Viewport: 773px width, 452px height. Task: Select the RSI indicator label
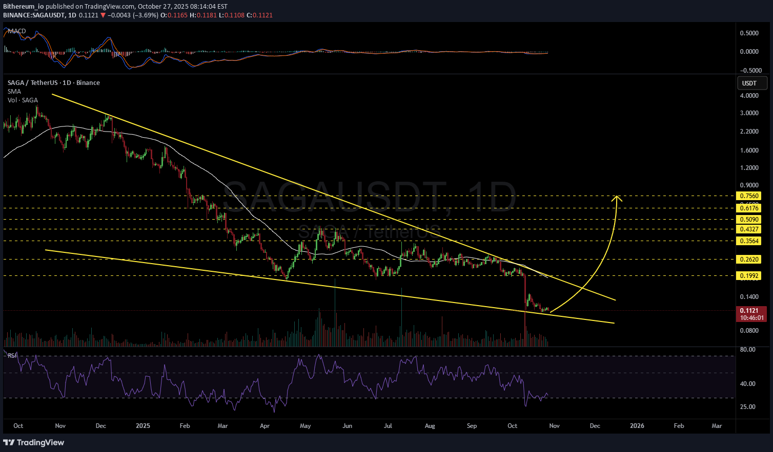[12, 355]
